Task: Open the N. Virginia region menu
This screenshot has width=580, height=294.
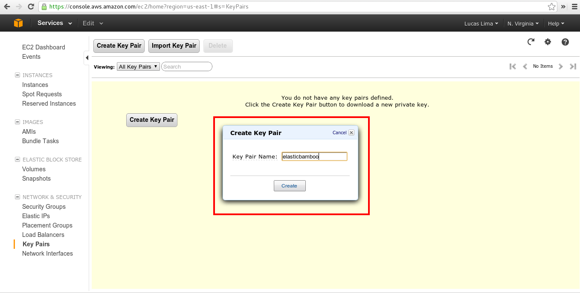Action: click(x=523, y=23)
